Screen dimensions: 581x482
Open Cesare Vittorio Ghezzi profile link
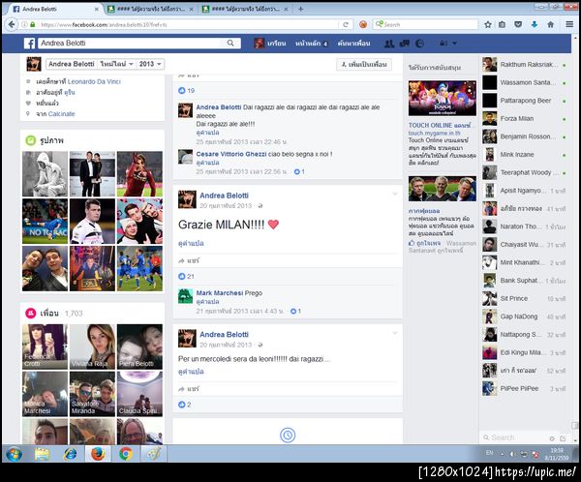(231, 154)
